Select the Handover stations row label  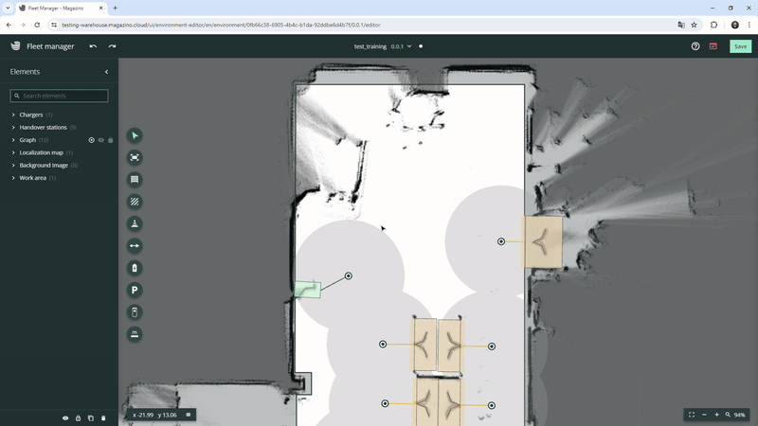[x=43, y=128]
